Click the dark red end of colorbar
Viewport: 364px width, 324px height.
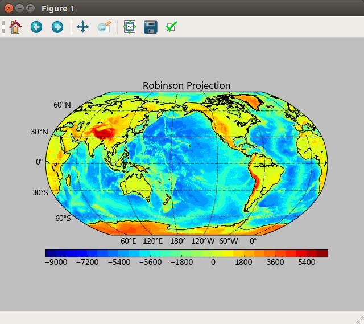[x=322, y=253]
